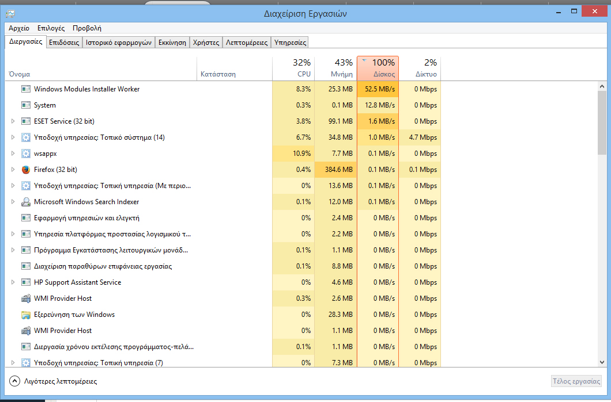
Task: Select the Windows Modules Installer Worker row name
Action: tap(87, 89)
